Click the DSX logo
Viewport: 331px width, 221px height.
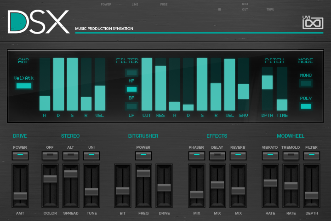click(39, 22)
